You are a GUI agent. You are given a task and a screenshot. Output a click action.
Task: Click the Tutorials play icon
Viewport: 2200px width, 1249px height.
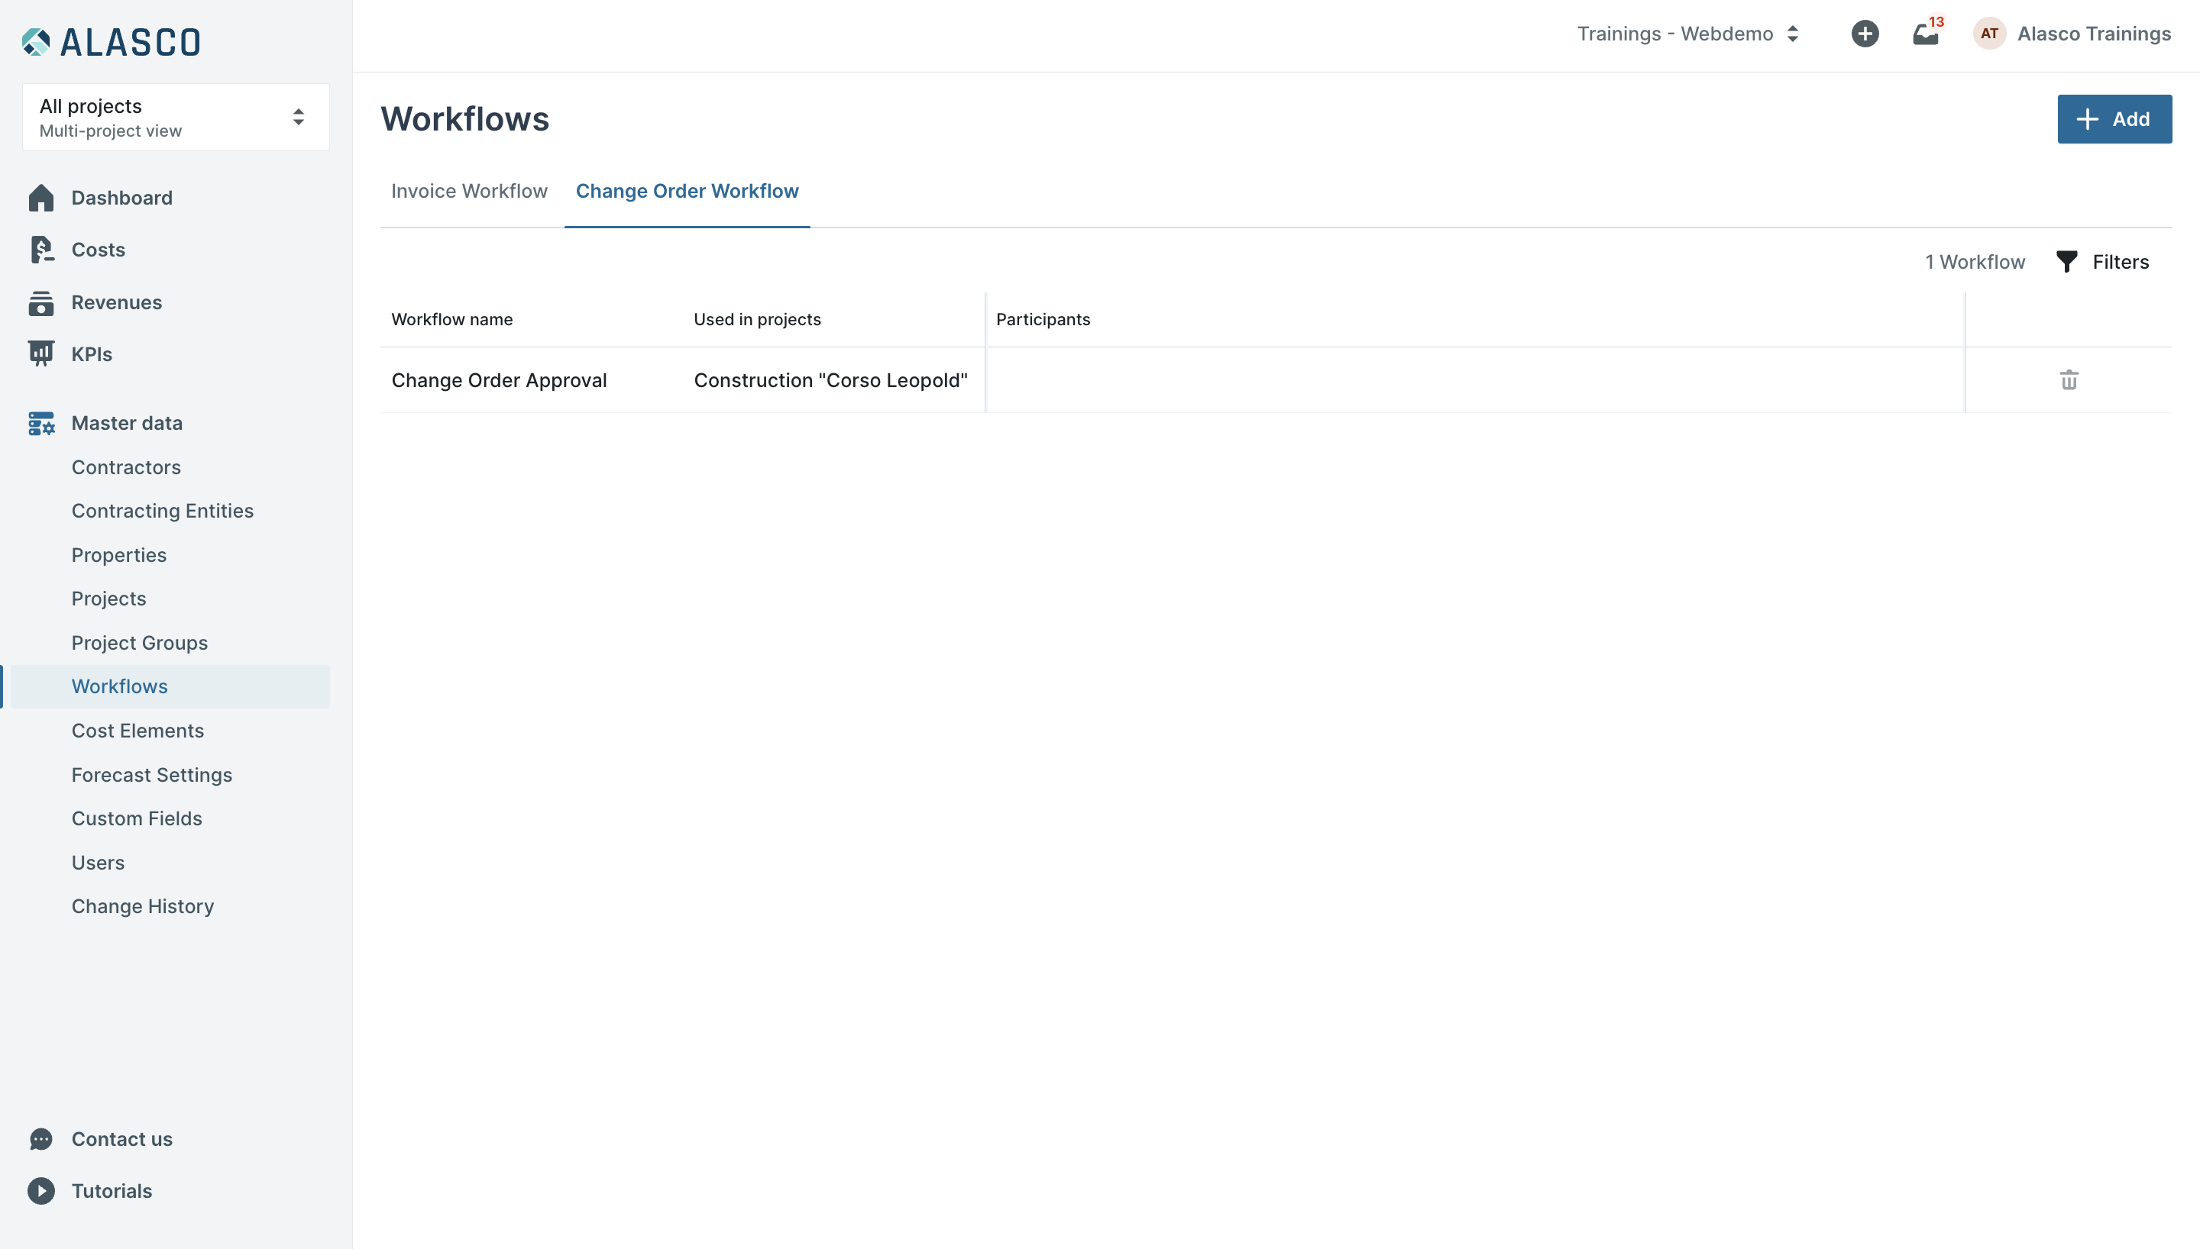[x=40, y=1191]
